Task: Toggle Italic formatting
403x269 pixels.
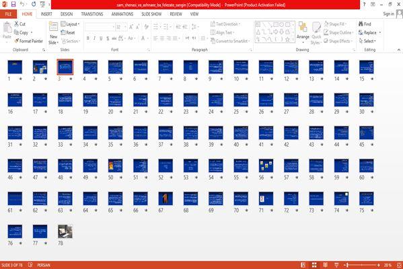Action: 94,38
